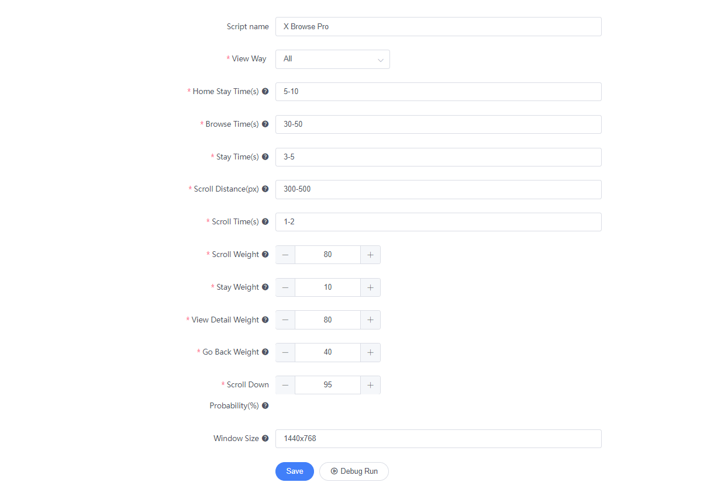707x503 pixels.
Task: Increase Scroll Weight with plus button
Action: point(370,255)
